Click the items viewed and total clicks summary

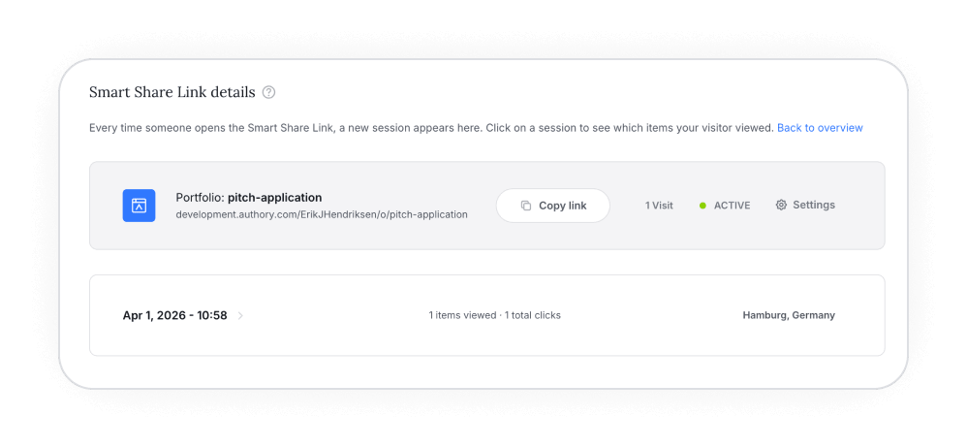click(x=494, y=315)
